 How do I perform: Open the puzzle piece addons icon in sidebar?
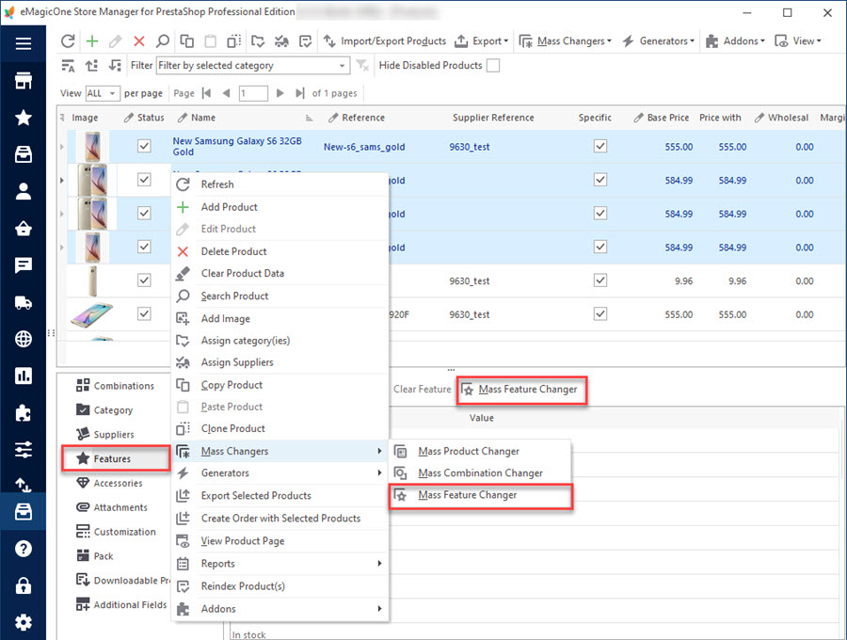point(24,413)
